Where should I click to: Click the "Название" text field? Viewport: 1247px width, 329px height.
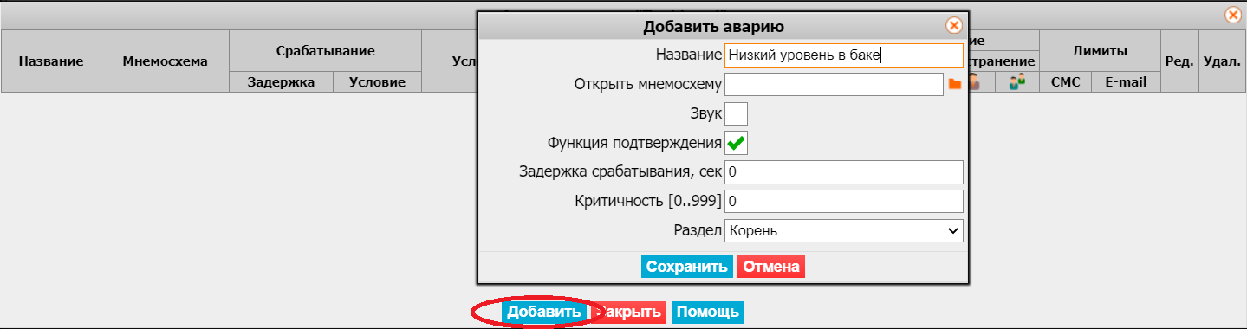coord(844,55)
